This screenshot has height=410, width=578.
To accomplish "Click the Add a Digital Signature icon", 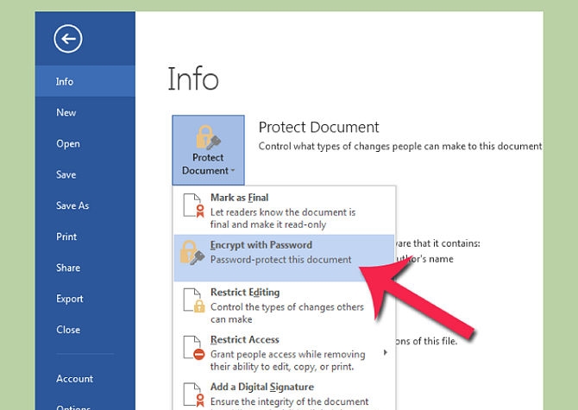I will click(x=193, y=394).
